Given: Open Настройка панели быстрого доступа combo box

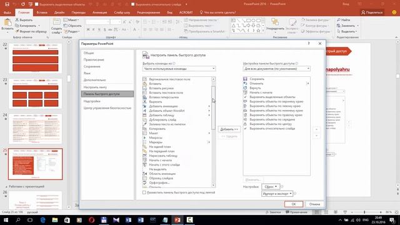Looking at the screenshot, I should click(x=276, y=69).
